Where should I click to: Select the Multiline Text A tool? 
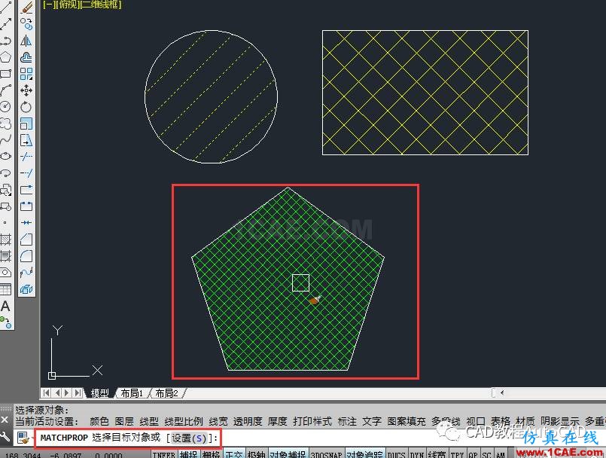tap(5, 306)
